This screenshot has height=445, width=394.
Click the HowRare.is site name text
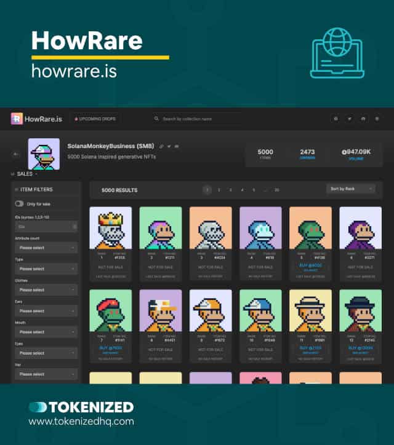pyautogui.click(x=43, y=119)
